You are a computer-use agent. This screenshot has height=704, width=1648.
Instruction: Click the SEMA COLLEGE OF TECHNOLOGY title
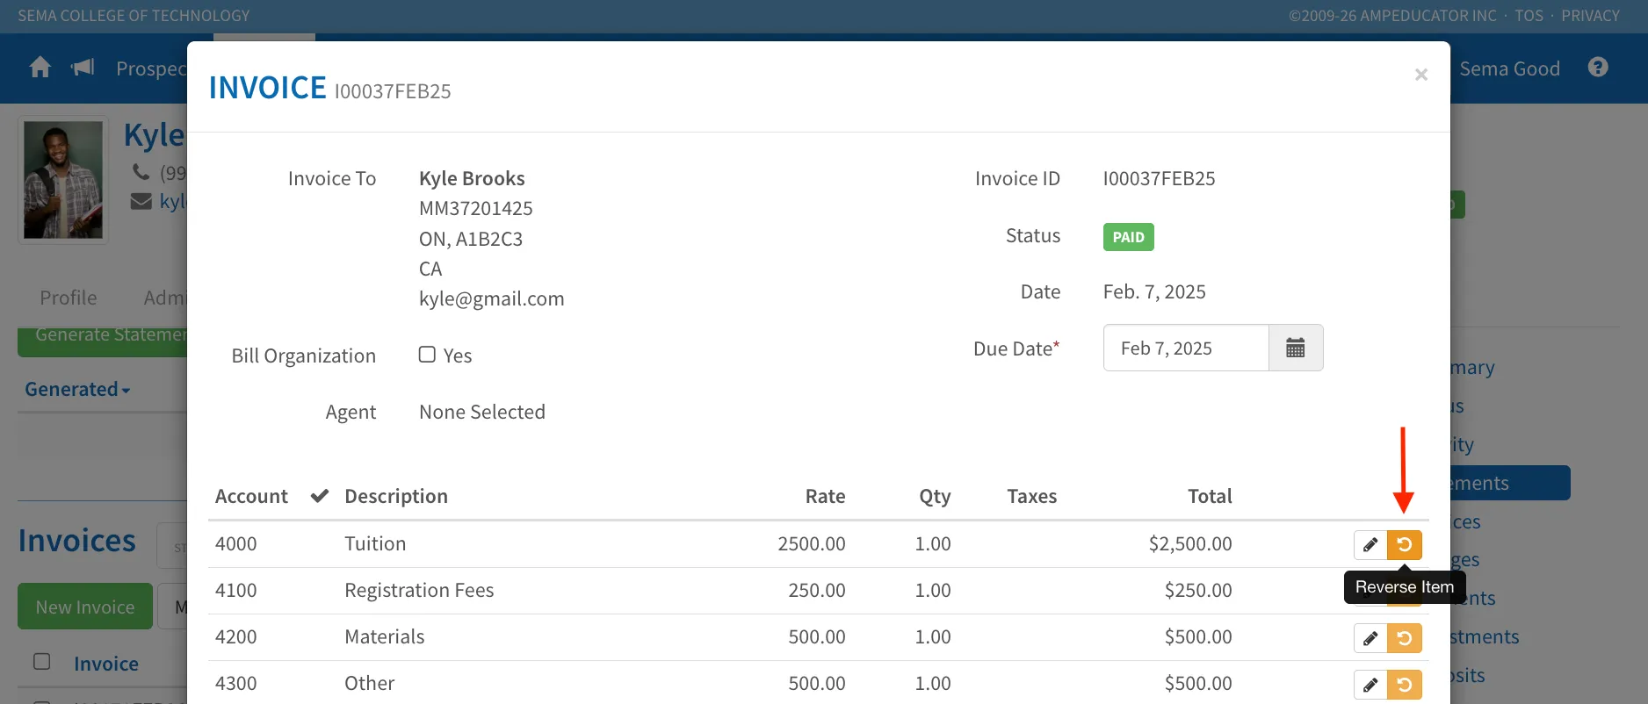click(134, 16)
